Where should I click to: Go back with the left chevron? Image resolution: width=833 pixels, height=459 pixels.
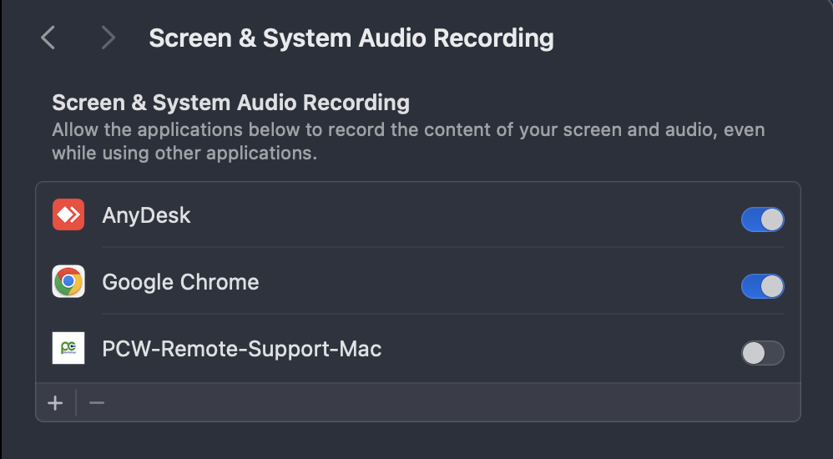pos(48,38)
